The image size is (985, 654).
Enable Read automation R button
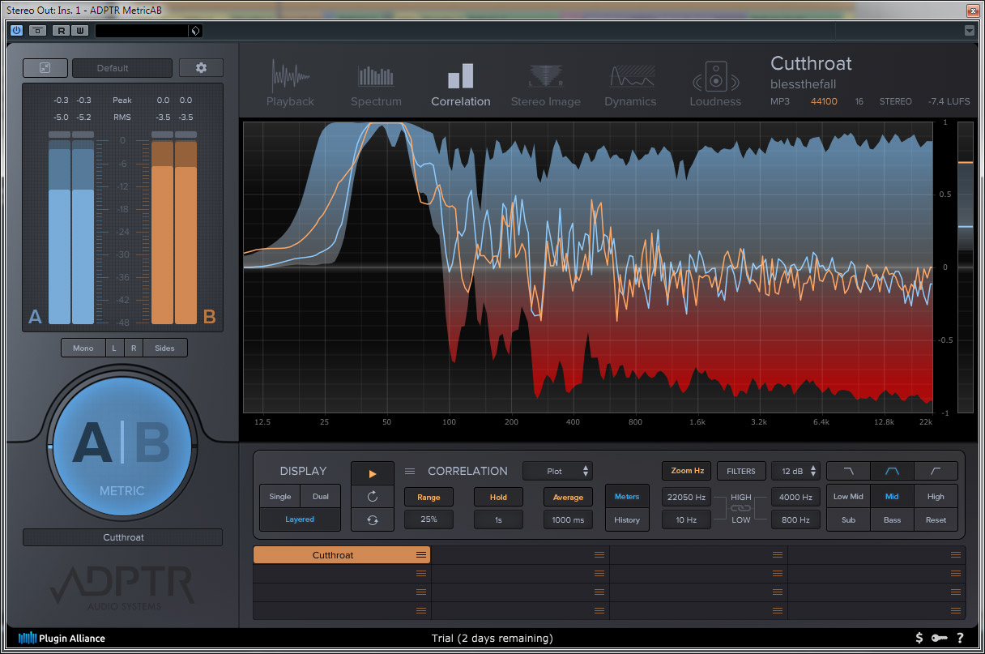[x=61, y=31]
